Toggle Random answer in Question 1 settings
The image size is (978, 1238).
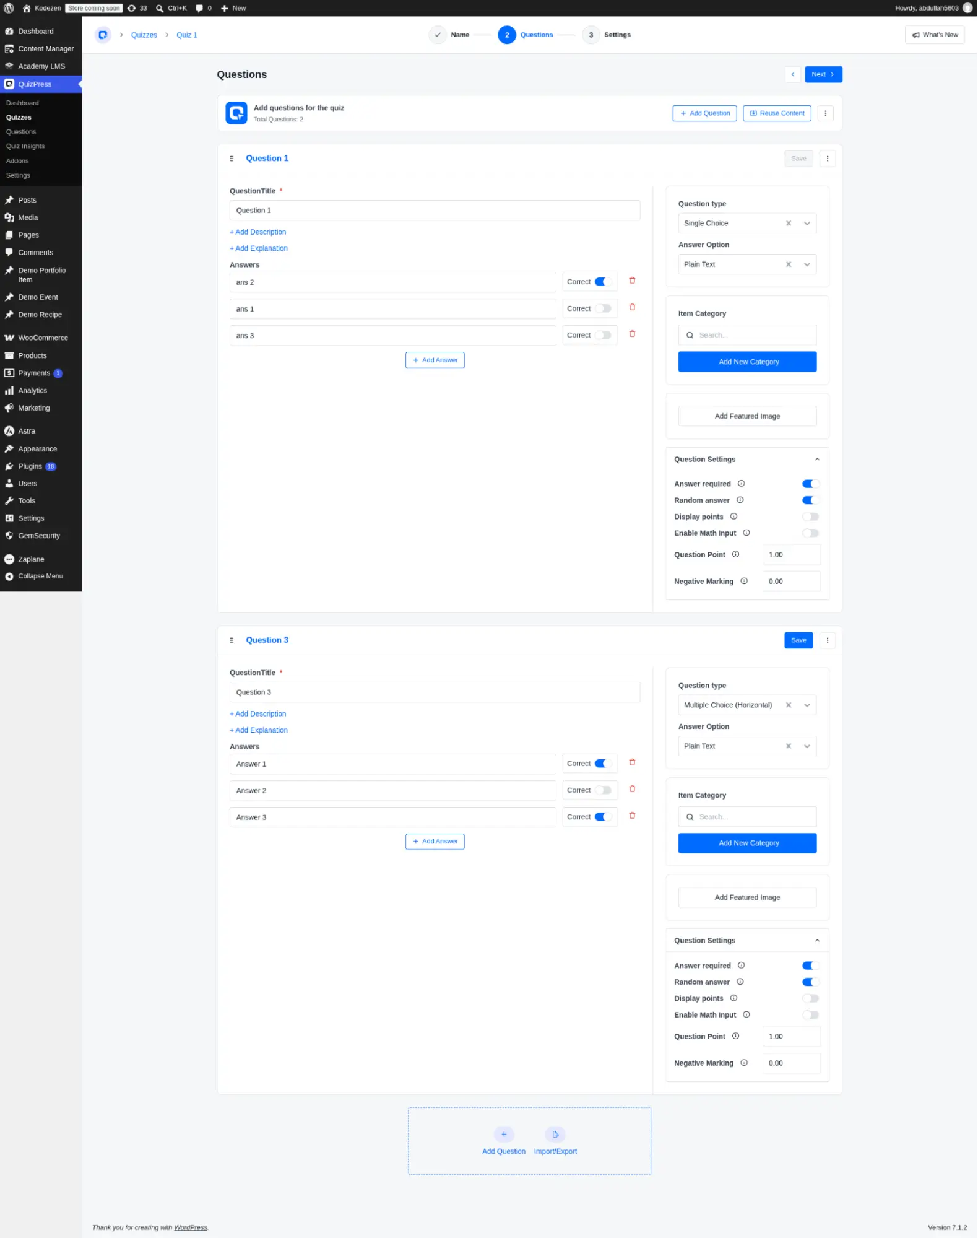[811, 500]
